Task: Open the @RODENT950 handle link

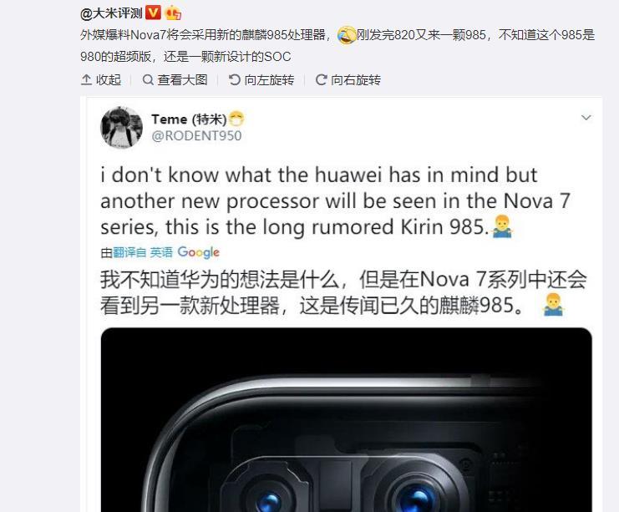Action: coord(196,136)
